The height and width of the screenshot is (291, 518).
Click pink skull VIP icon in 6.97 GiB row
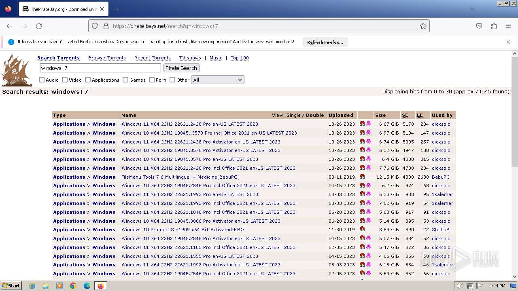pyautogui.click(x=368, y=133)
